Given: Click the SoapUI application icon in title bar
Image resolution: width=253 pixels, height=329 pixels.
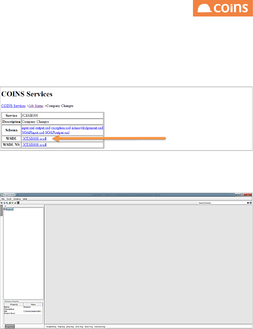Looking at the screenshot, I should pos(1,195).
